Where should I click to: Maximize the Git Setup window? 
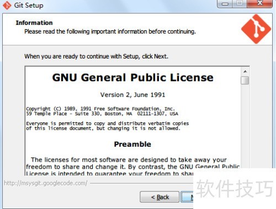(240, 4)
